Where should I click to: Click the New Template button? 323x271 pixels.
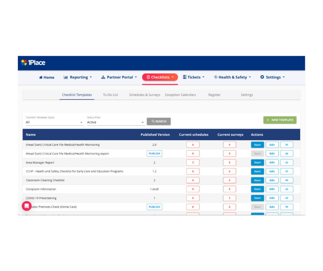point(280,120)
